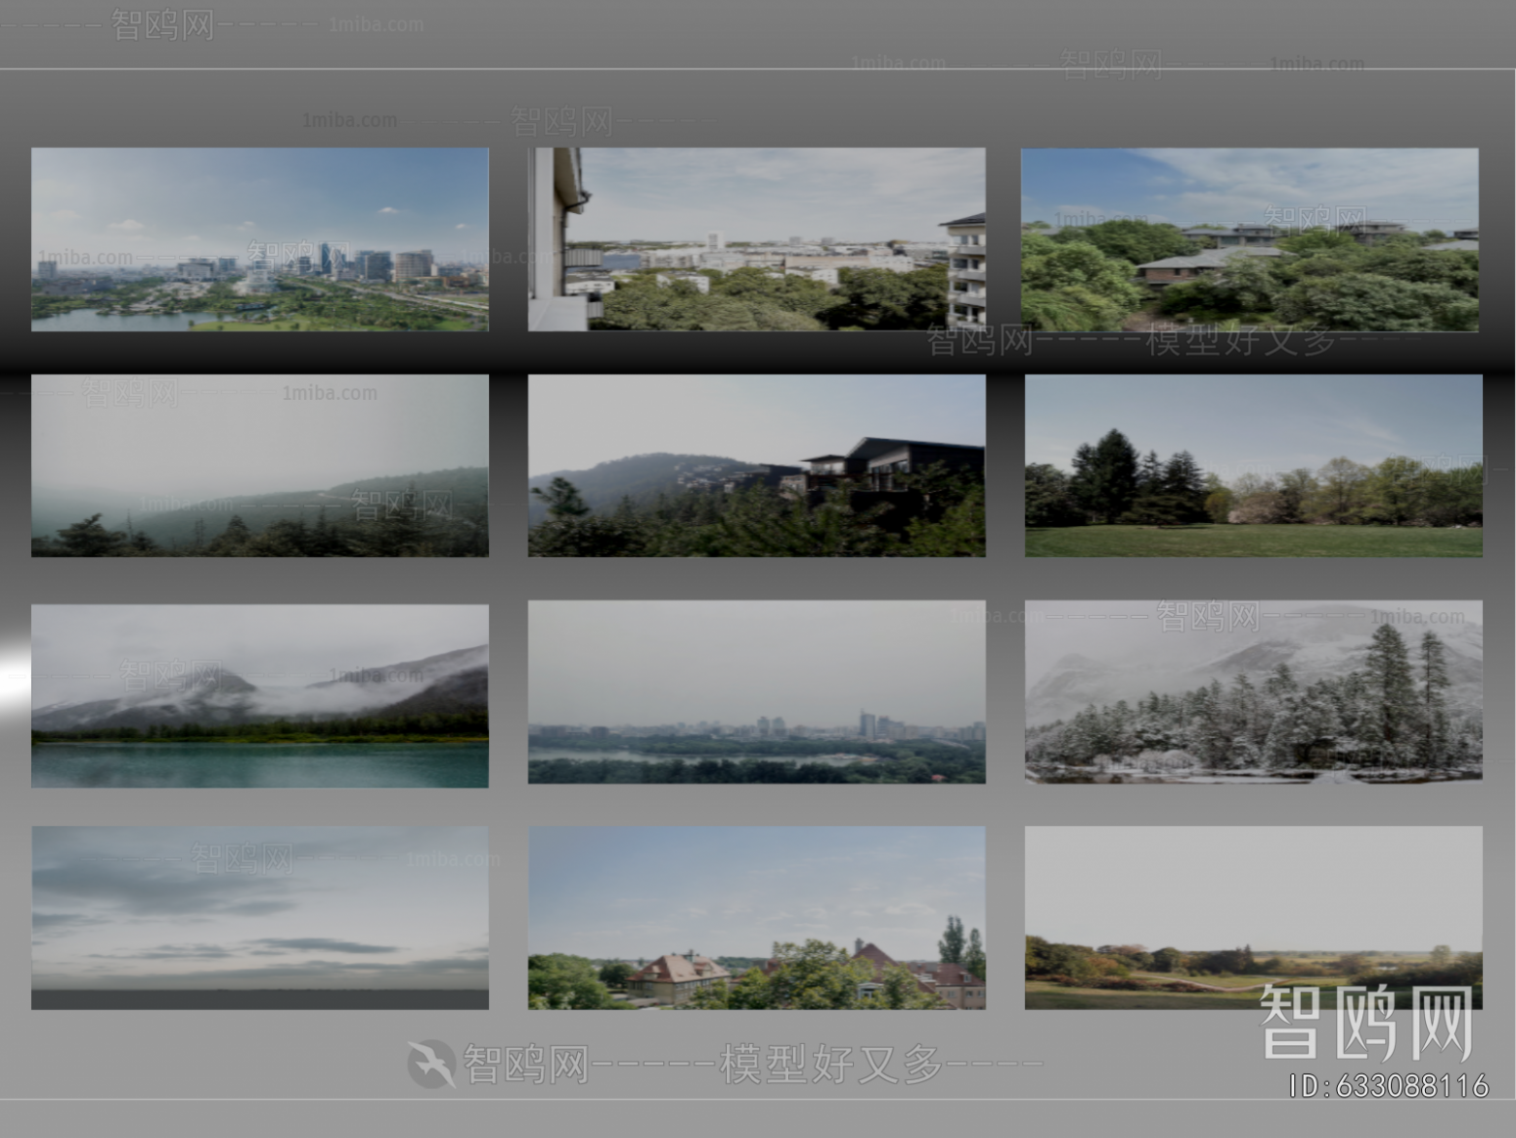Viewport: 1516px width, 1138px height.
Task: Select the dark hillside building thumbnail
Action: coord(758,466)
